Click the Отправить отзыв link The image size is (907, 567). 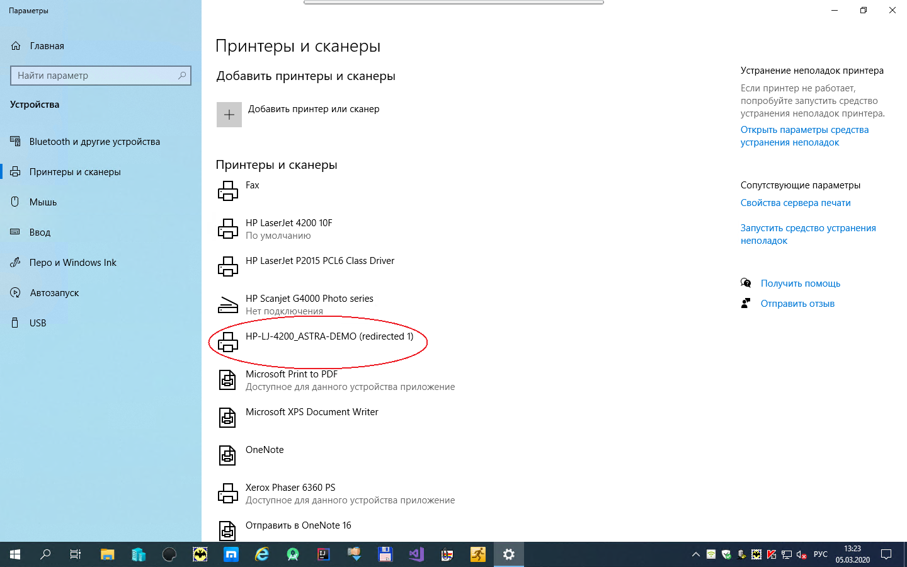pos(797,304)
